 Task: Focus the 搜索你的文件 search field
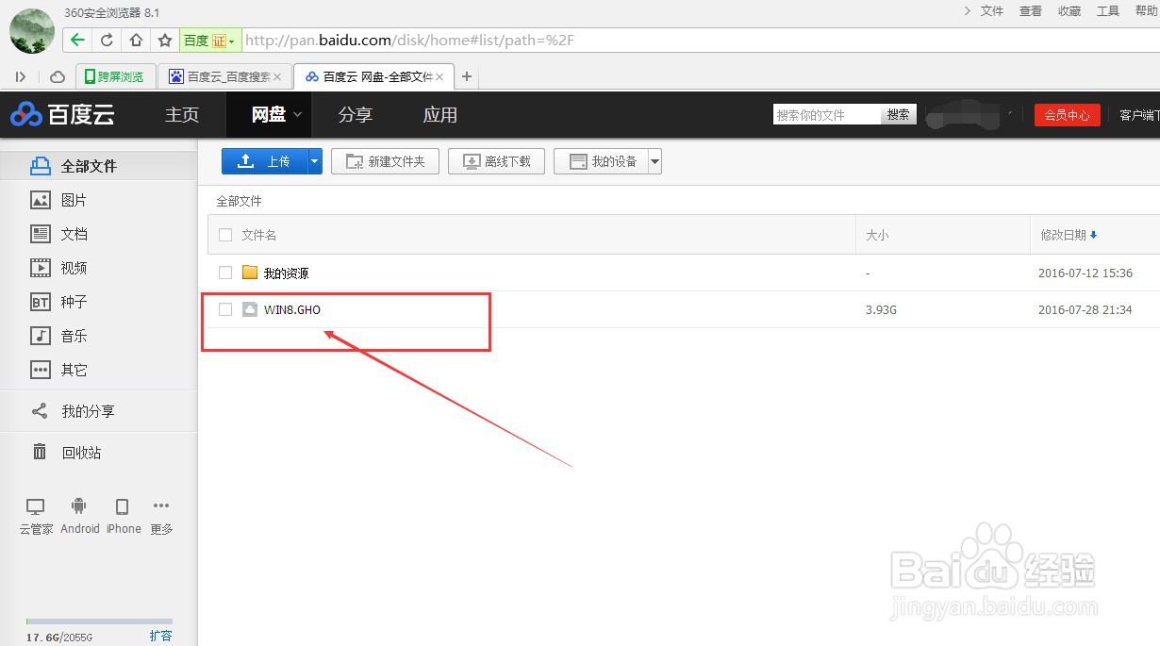827,114
